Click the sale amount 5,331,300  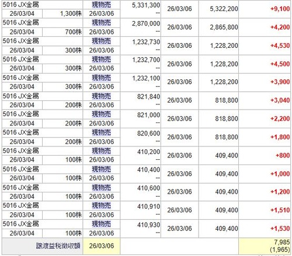pyautogui.click(x=146, y=5)
